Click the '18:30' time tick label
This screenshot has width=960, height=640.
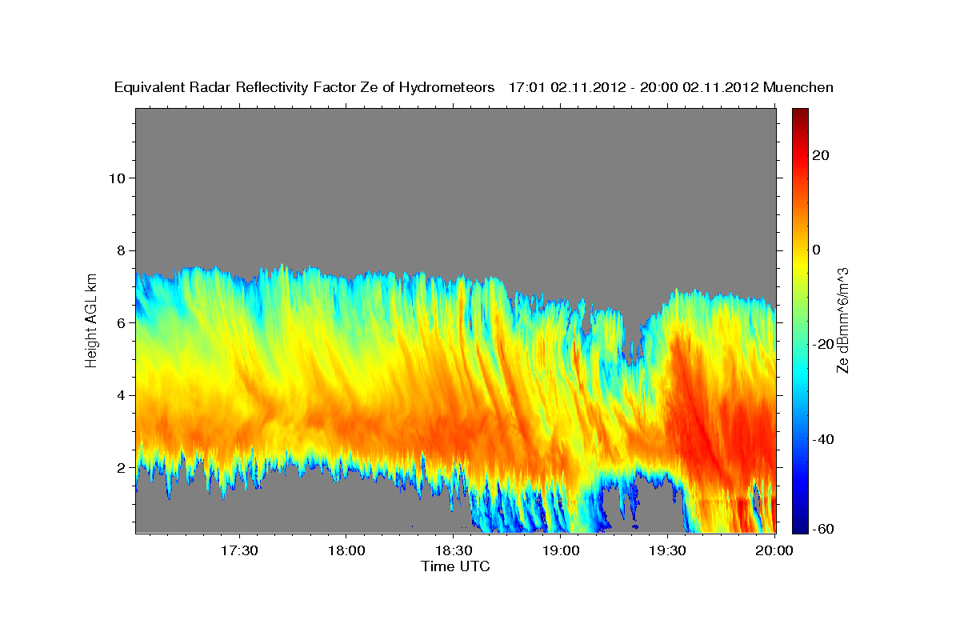click(454, 550)
